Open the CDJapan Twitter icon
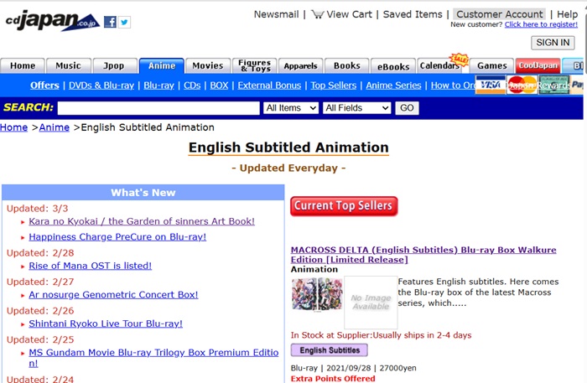Viewport: 587px width, 383px height. pyautogui.click(x=124, y=22)
